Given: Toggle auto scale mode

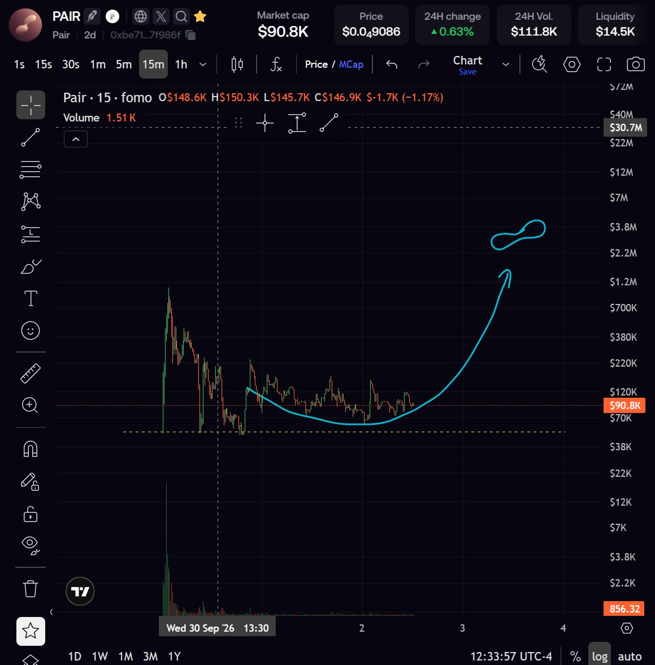Looking at the screenshot, I should (x=630, y=657).
